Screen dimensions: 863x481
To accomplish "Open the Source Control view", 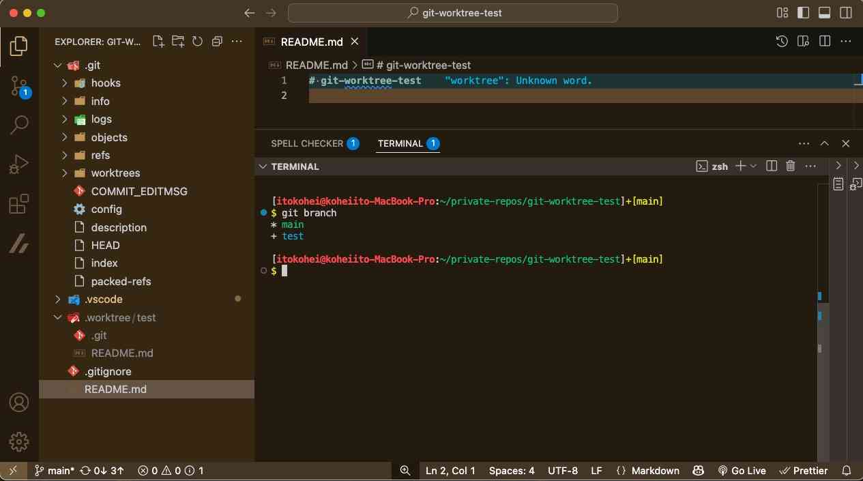I will (x=19, y=86).
